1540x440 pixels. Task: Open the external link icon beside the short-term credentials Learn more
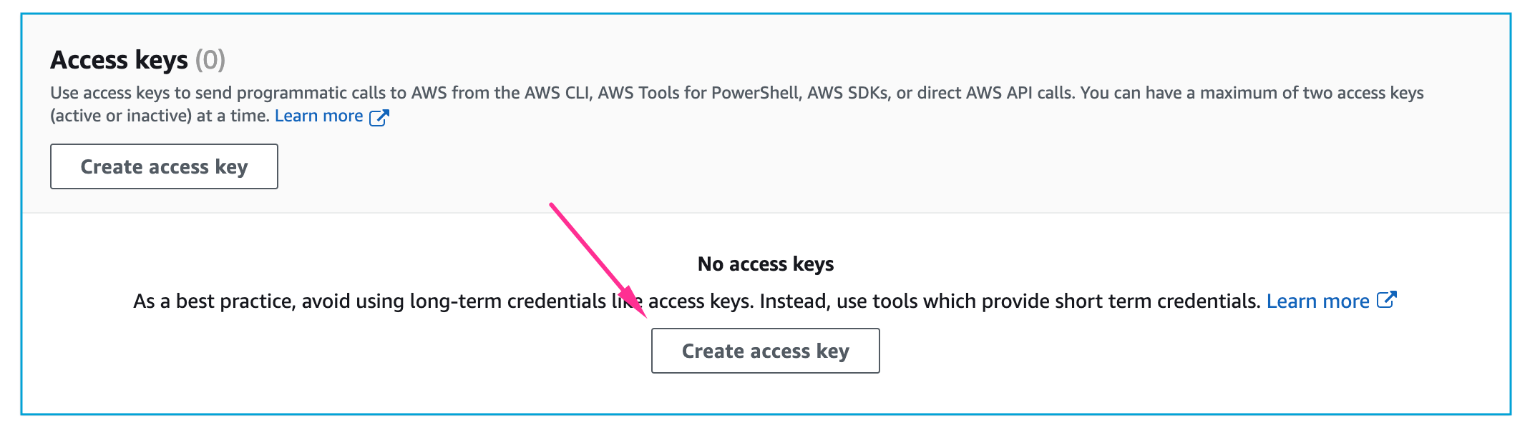tap(1386, 300)
